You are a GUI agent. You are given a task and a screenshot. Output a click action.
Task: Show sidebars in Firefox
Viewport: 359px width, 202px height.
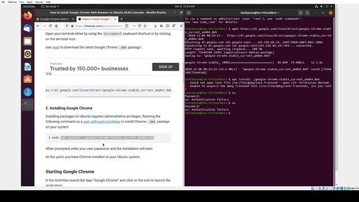pyautogui.click(x=168, y=26)
